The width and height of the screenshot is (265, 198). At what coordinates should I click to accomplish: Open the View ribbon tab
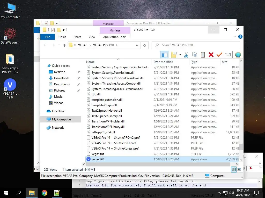click(x=92, y=37)
